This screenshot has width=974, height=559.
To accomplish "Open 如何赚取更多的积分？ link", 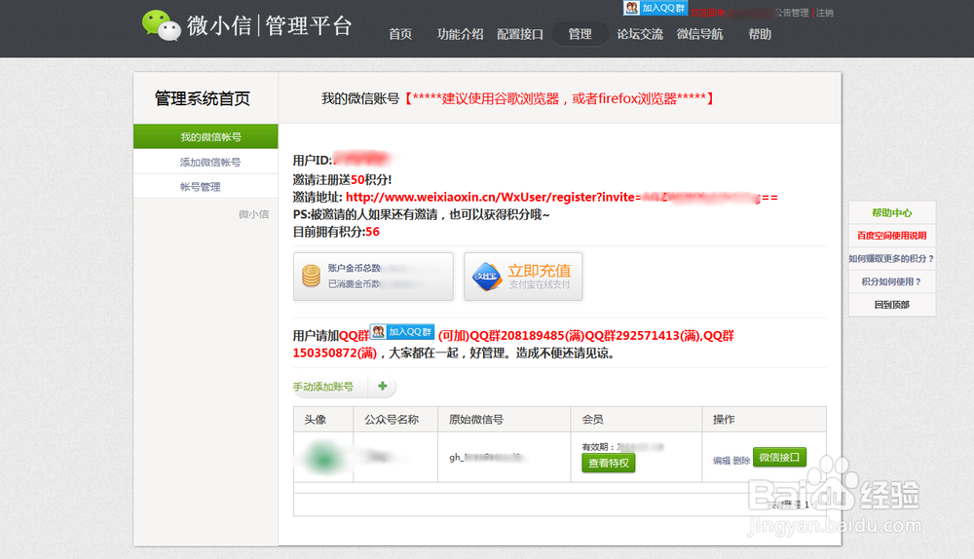I will pyautogui.click(x=892, y=258).
